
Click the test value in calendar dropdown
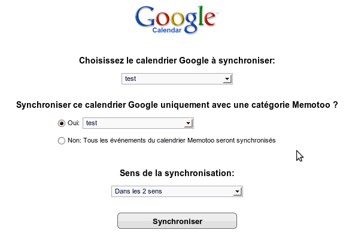[131, 78]
